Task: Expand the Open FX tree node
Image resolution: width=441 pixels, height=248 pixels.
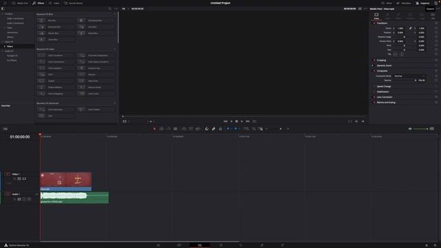Action: tap(3, 41)
